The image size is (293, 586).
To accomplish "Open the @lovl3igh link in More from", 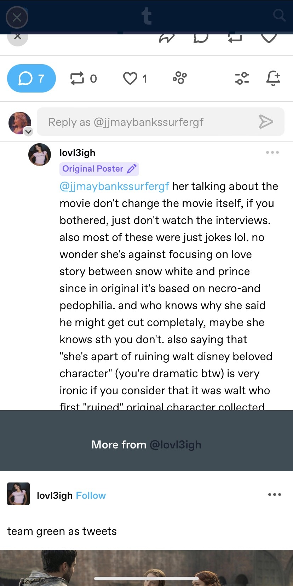I will click(x=176, y=445).
